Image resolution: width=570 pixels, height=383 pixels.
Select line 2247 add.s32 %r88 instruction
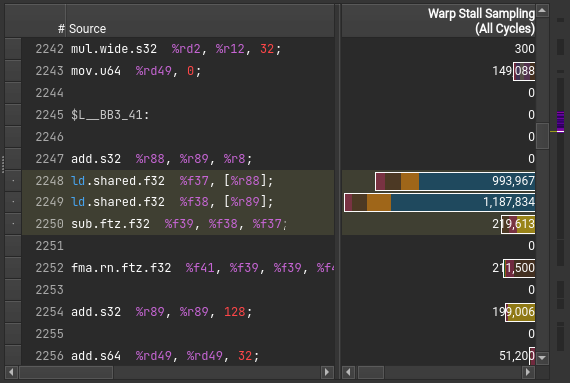coord(178,159)
